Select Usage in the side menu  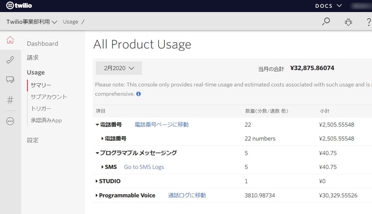[36, 73]
